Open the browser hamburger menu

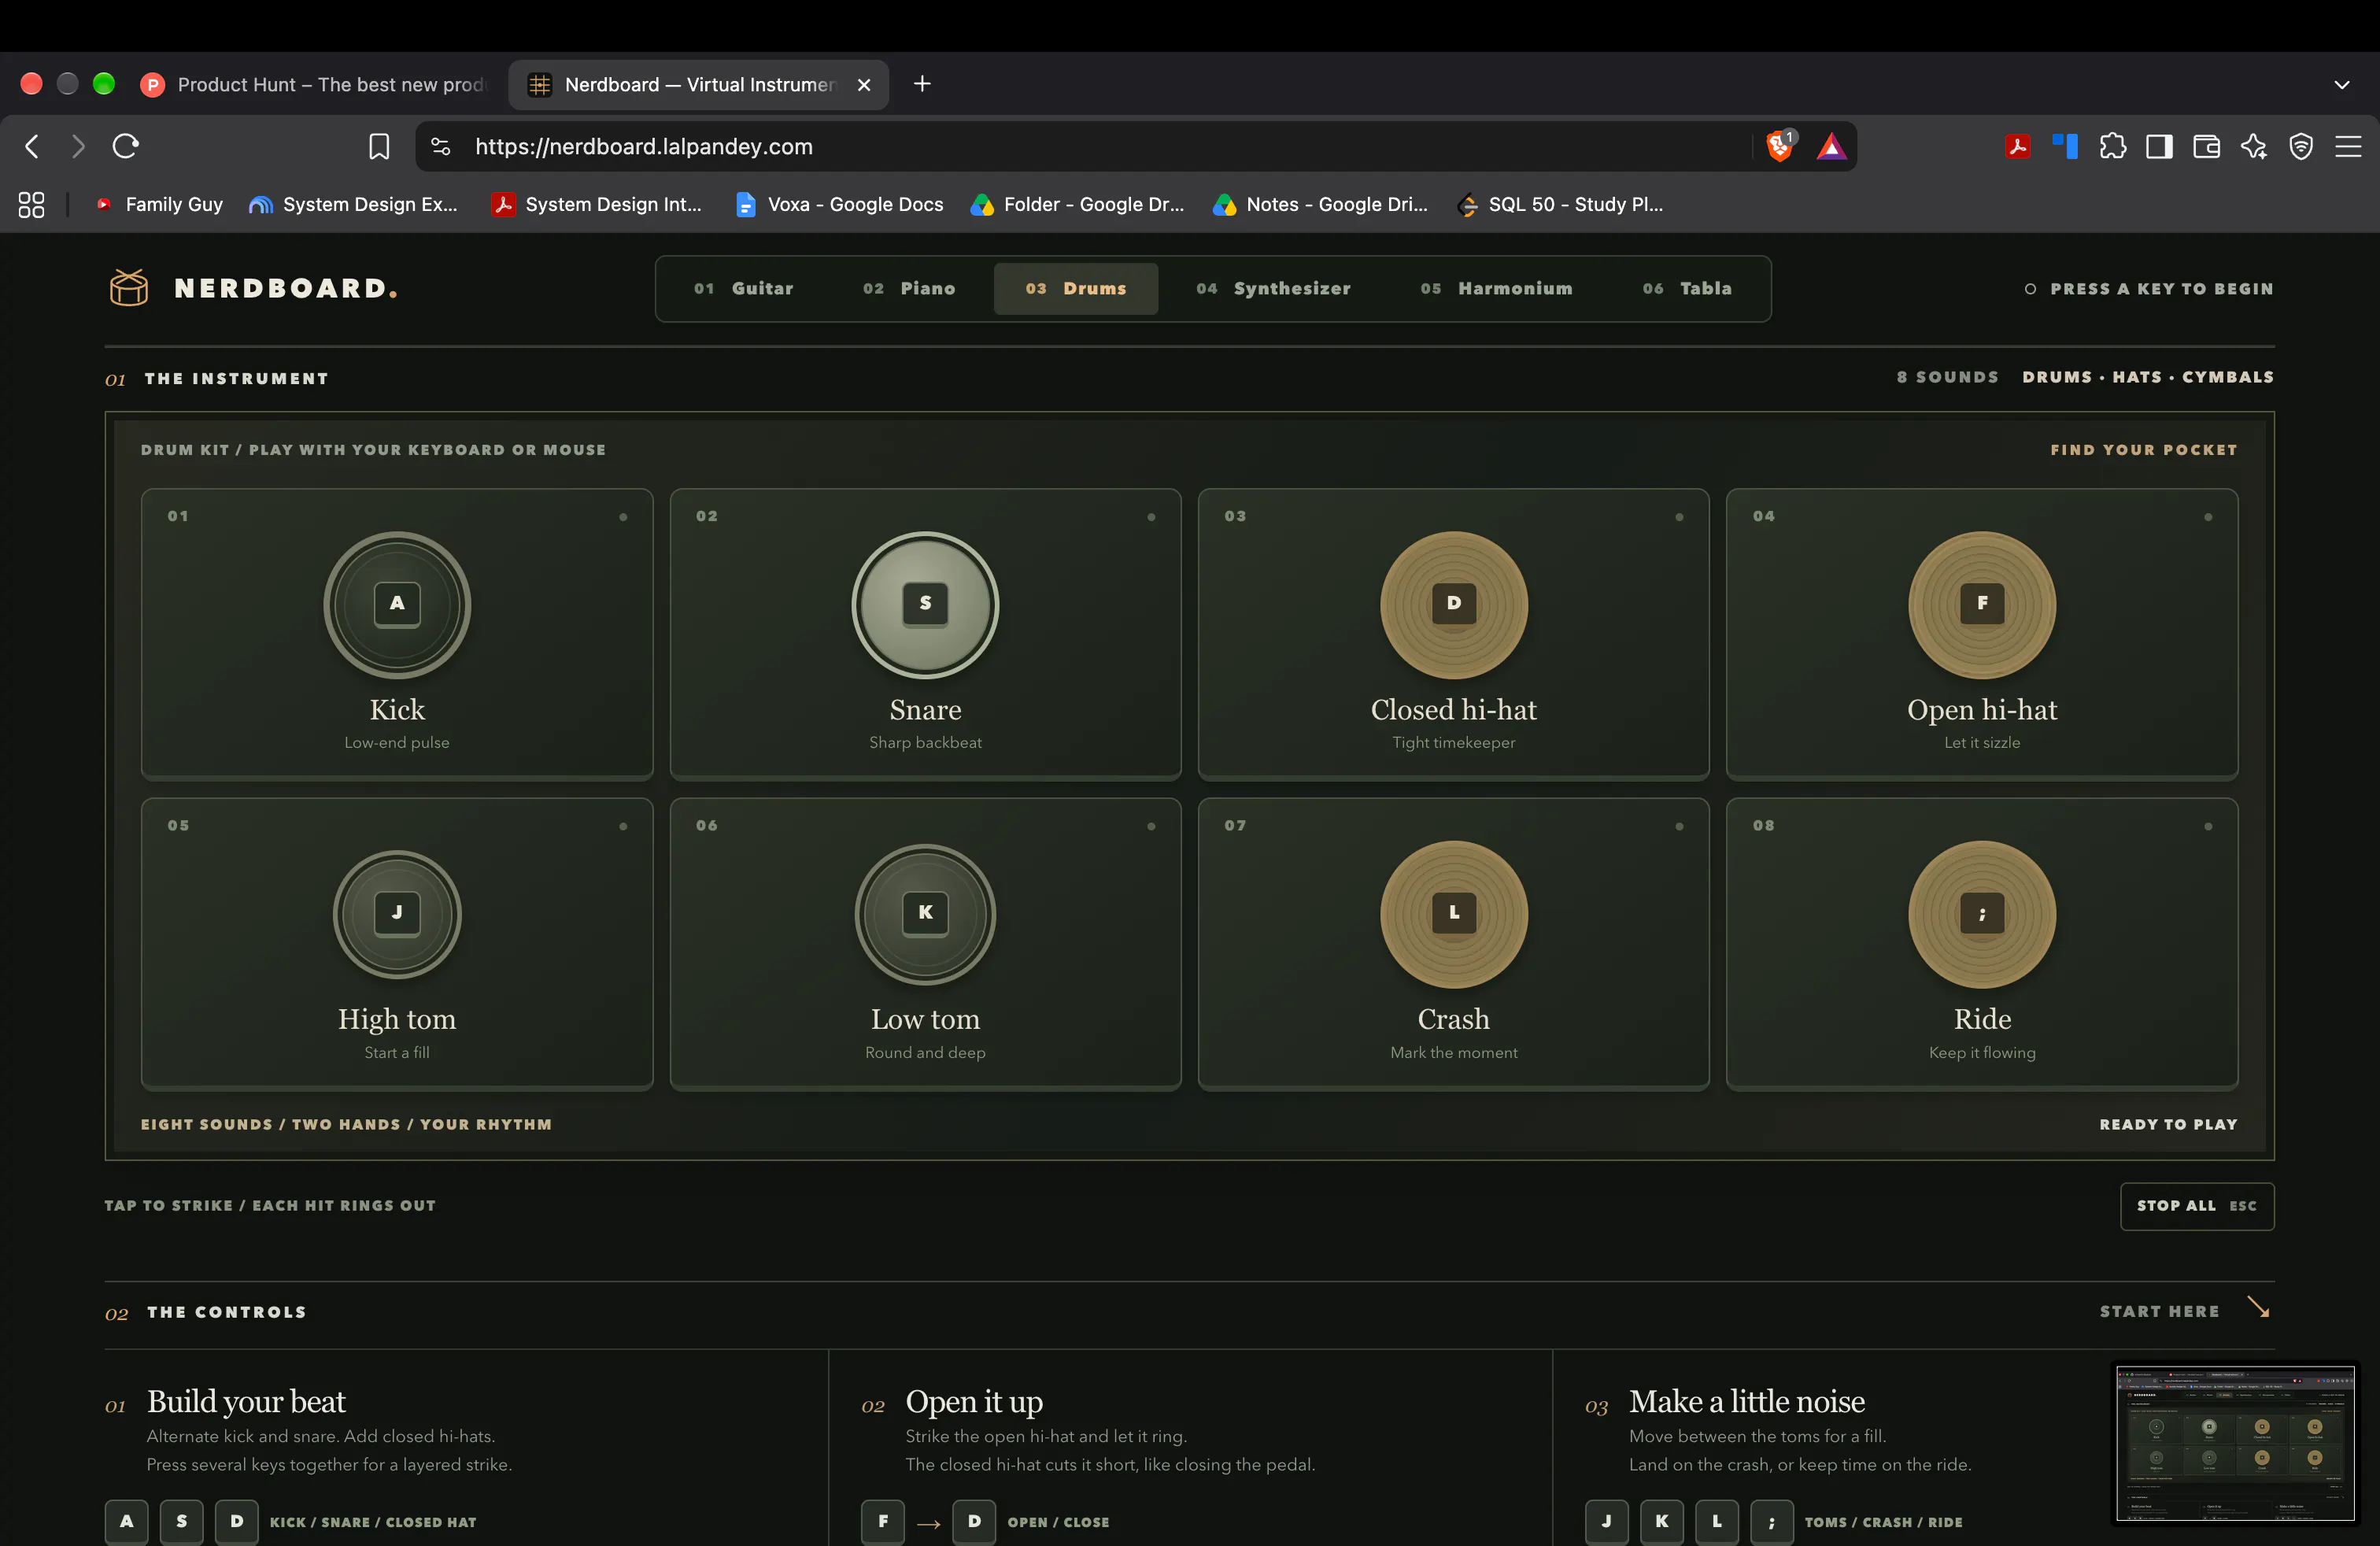2348,147
